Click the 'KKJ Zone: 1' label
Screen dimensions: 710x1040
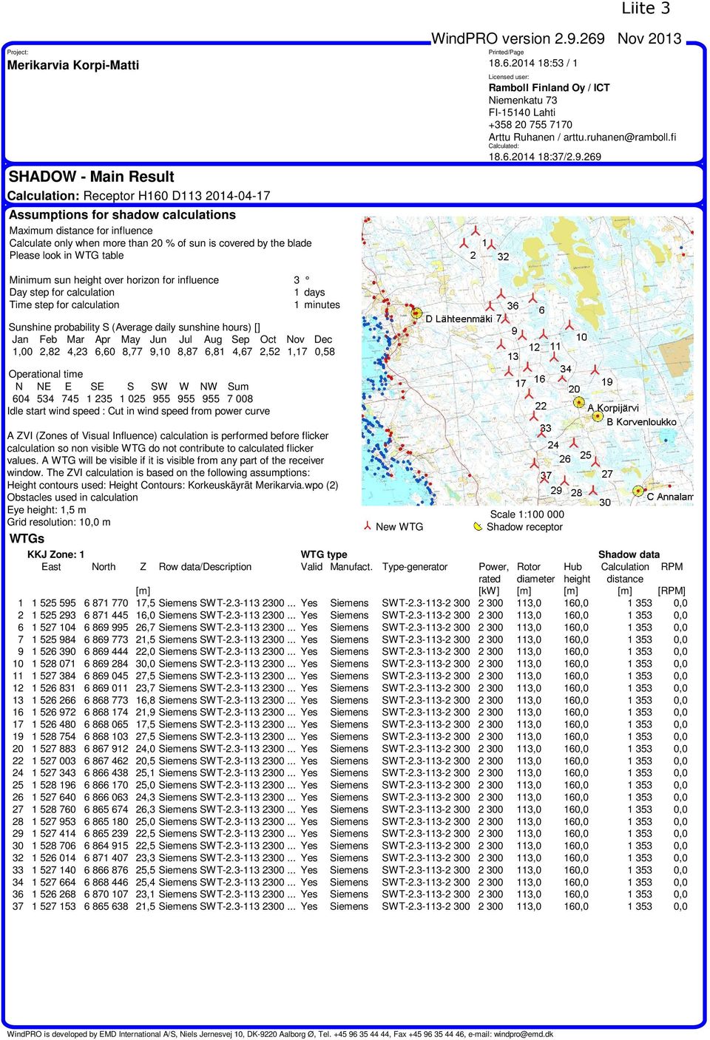pyautogui.click(x=56, y=554)
